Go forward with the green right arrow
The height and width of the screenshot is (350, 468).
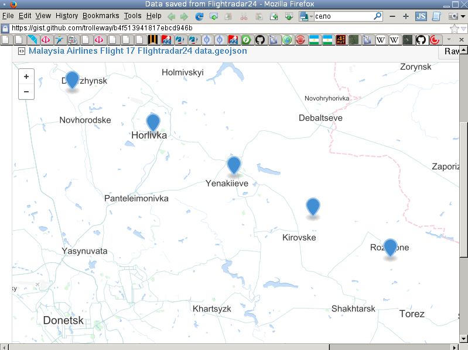point(184,16)
